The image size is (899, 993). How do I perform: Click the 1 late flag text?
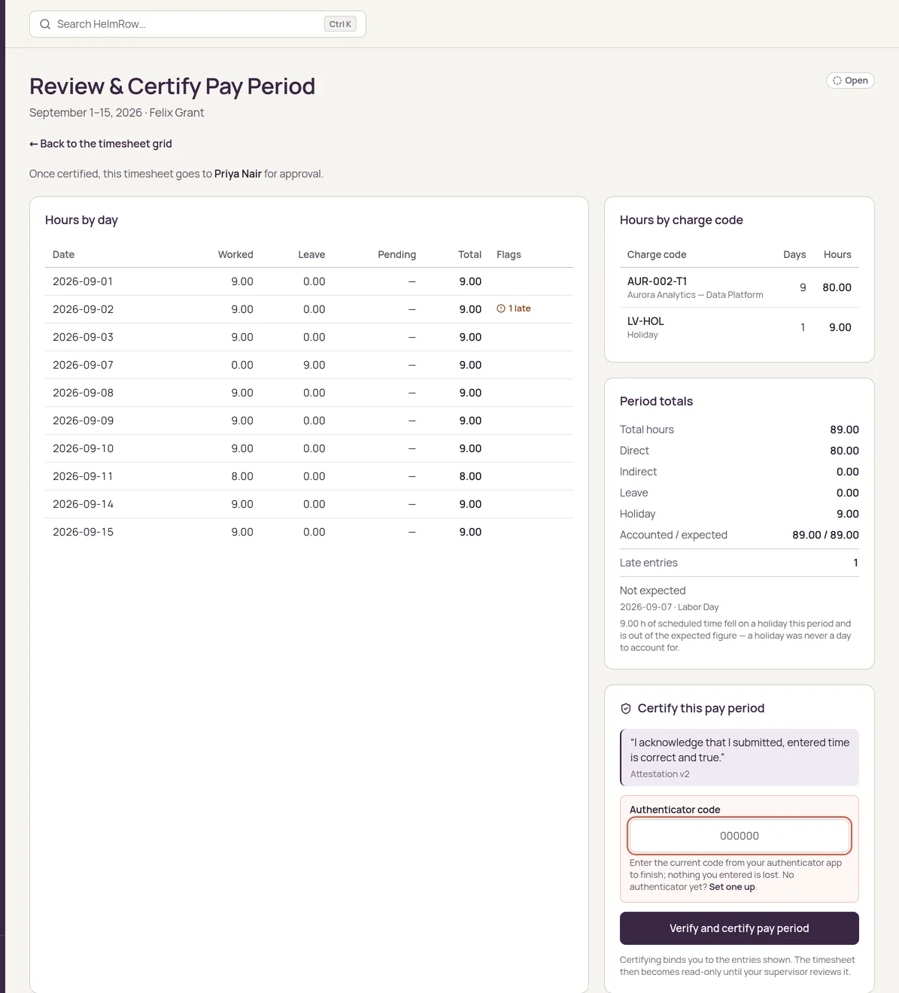click(520, 308)
